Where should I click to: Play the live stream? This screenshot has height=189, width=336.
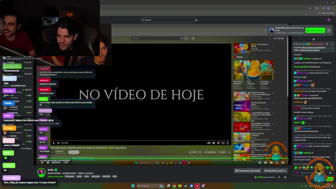[x=42, y=162]
